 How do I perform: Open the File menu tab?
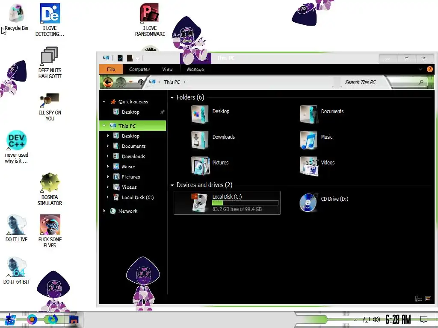coord(111,69)
